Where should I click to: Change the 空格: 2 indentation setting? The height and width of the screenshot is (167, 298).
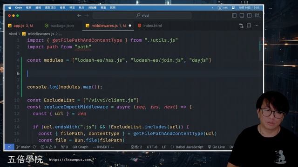point(136,147)
